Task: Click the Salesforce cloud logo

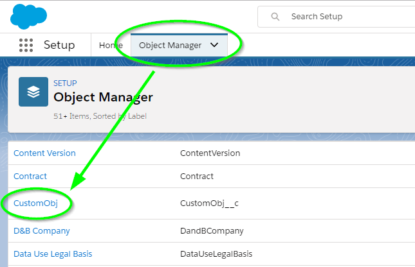Action: (x=28, y=17)
